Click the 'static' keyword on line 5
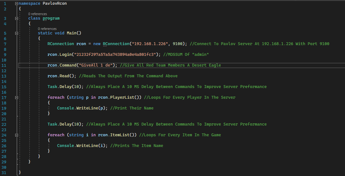 [45, 33]
